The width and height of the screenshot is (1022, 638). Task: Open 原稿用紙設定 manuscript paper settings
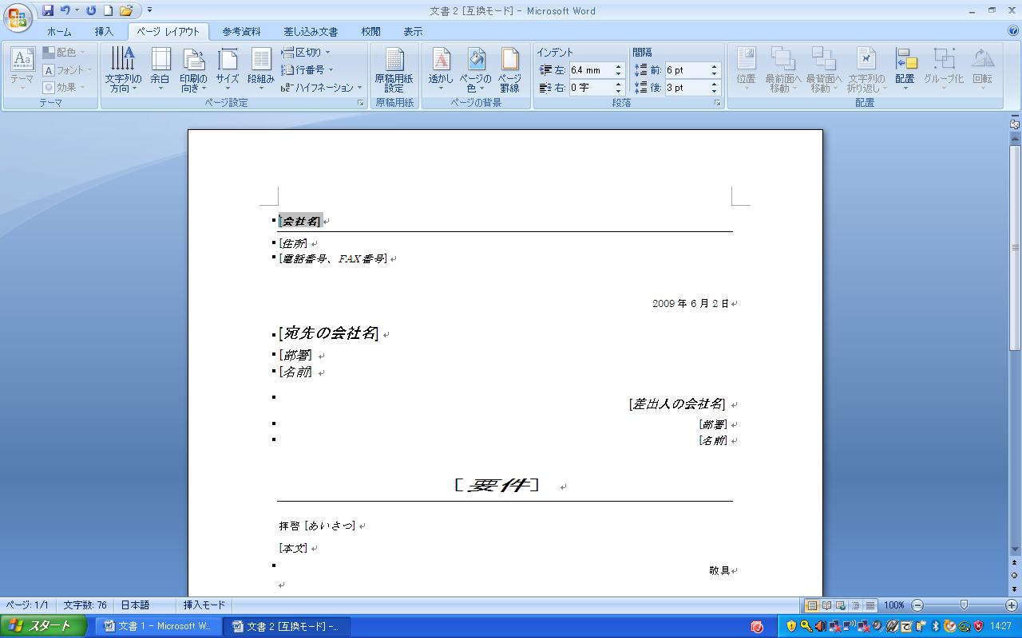[x=394, y=69]
